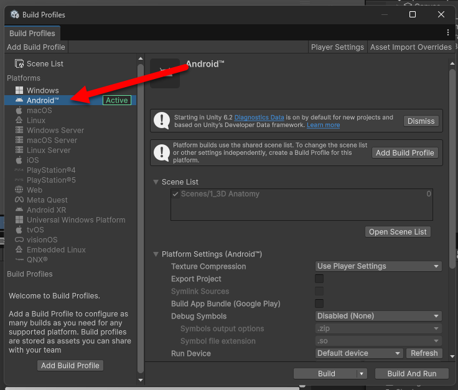Select the Linux penguin icon
The height and width of the screenshot is (390, 458).
19,120
